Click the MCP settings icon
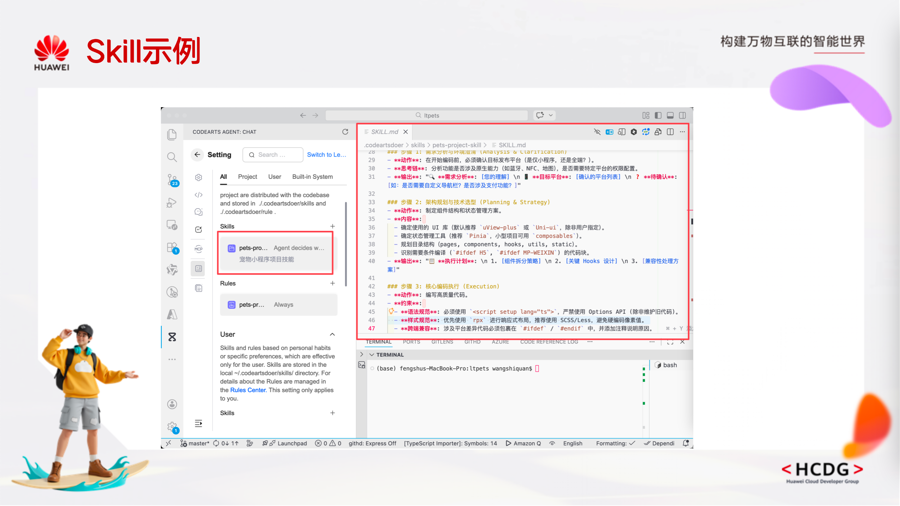Viewport: 900px width, 506px height. [199, 249]
